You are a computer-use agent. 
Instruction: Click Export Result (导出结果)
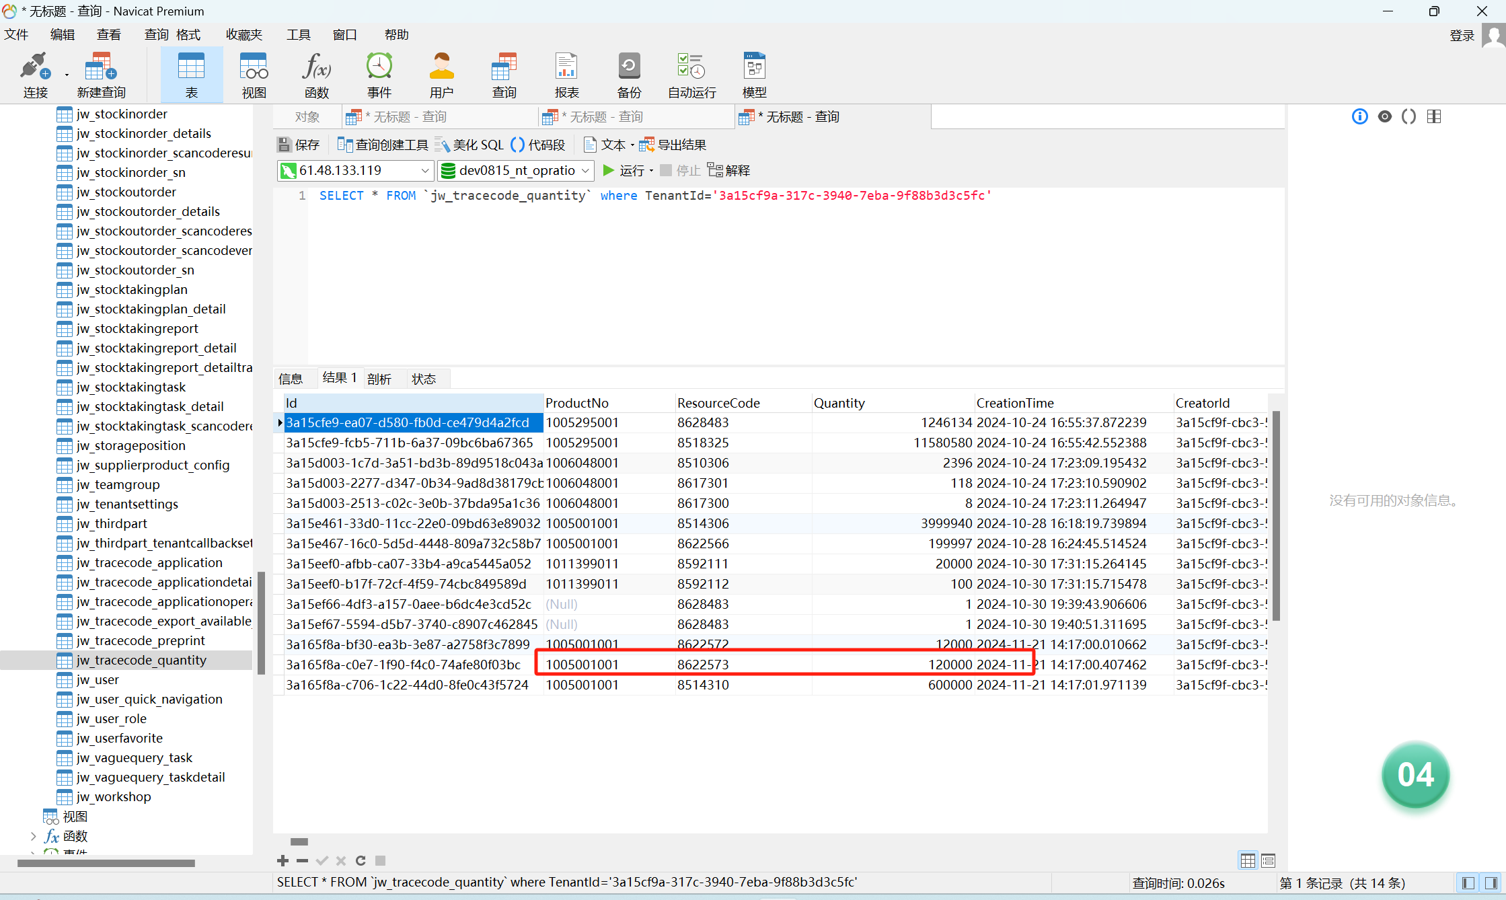click(673, 145)
